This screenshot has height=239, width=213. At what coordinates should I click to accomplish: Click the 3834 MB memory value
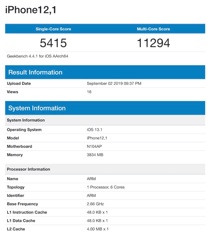(95, 155)
